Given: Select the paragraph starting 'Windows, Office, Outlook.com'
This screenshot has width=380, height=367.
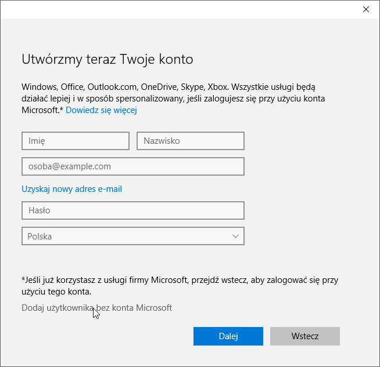Looking at the screenshot, I should 173,99.
